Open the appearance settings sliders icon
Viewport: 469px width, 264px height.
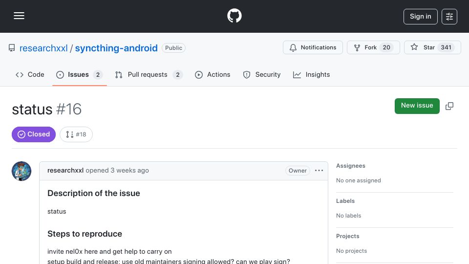coord(449,17)
